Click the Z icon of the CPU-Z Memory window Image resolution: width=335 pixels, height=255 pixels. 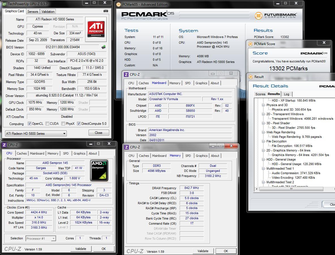pos(126,147)
